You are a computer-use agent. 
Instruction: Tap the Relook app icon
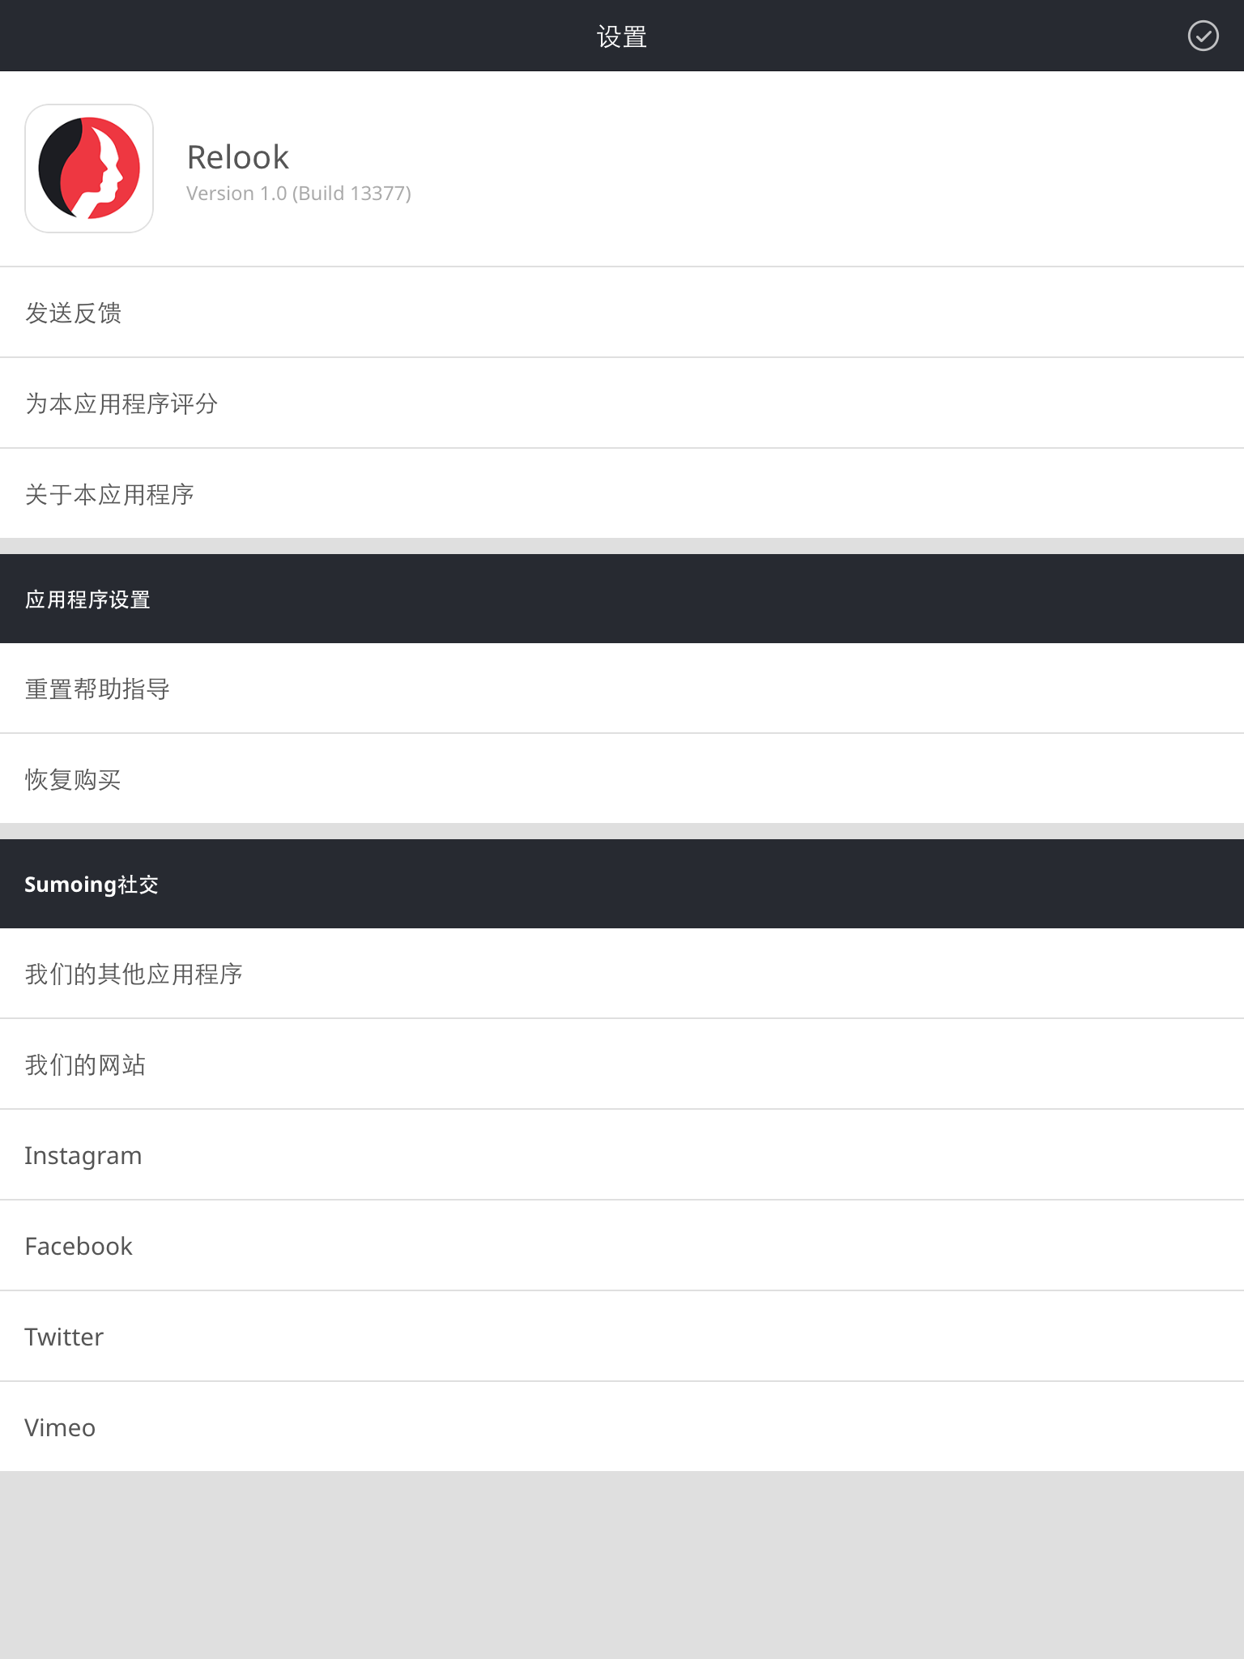(x=89, y=168)
